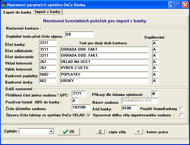Viewport: 190px width, 145px height.
Task: Edit the *.GPC file name part field
Action: 79,94
